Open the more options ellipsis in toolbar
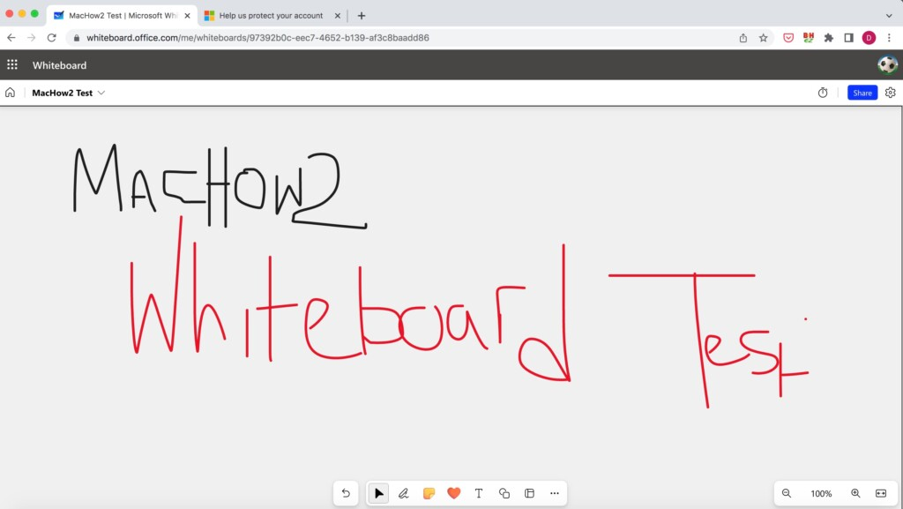Viewport: 903px width, 509px height. 554,493
